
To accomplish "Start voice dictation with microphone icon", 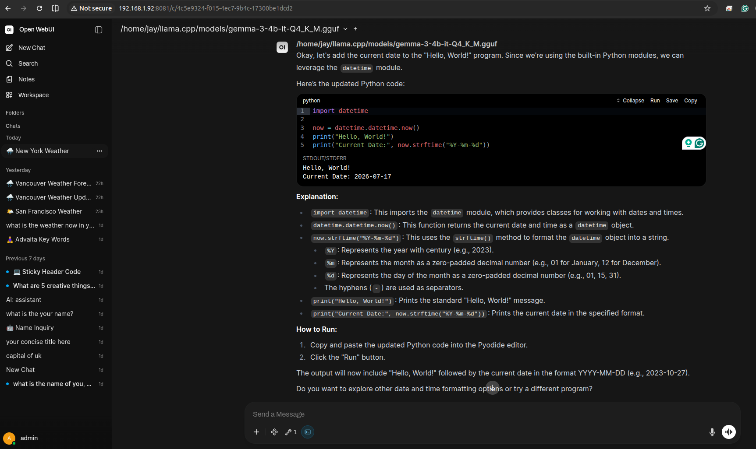I will click(712, 432).
